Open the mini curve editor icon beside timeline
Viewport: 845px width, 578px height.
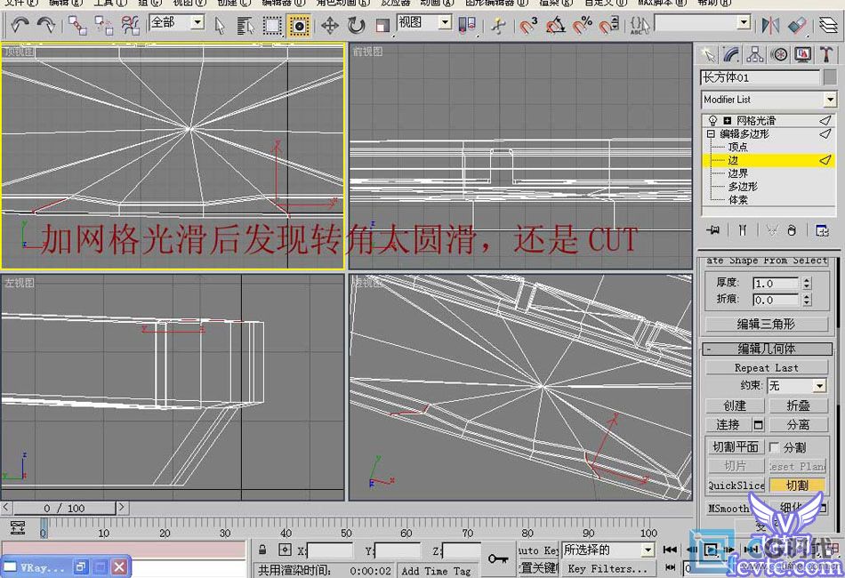[18, 528]
